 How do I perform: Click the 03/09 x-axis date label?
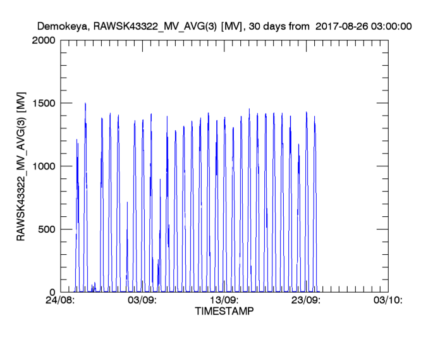coord(143,301)
